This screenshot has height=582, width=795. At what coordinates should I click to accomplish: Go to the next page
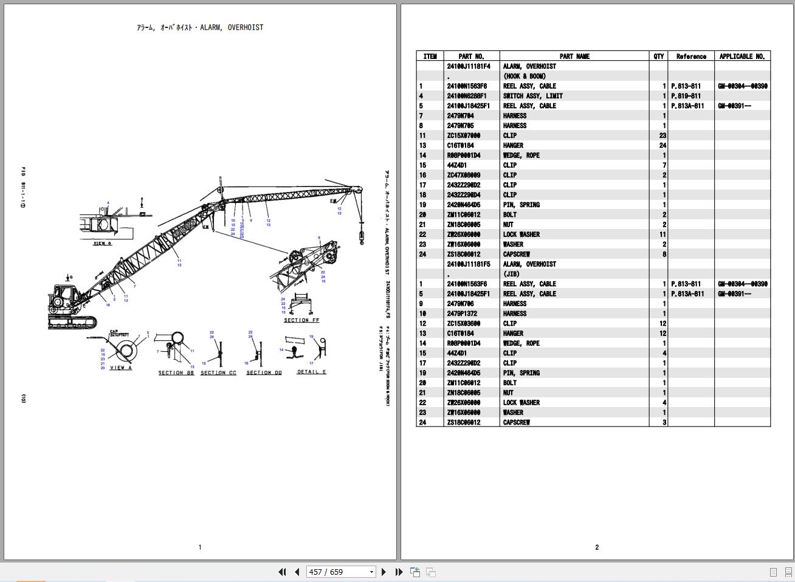pyautogui.click(x=384, y=572)
